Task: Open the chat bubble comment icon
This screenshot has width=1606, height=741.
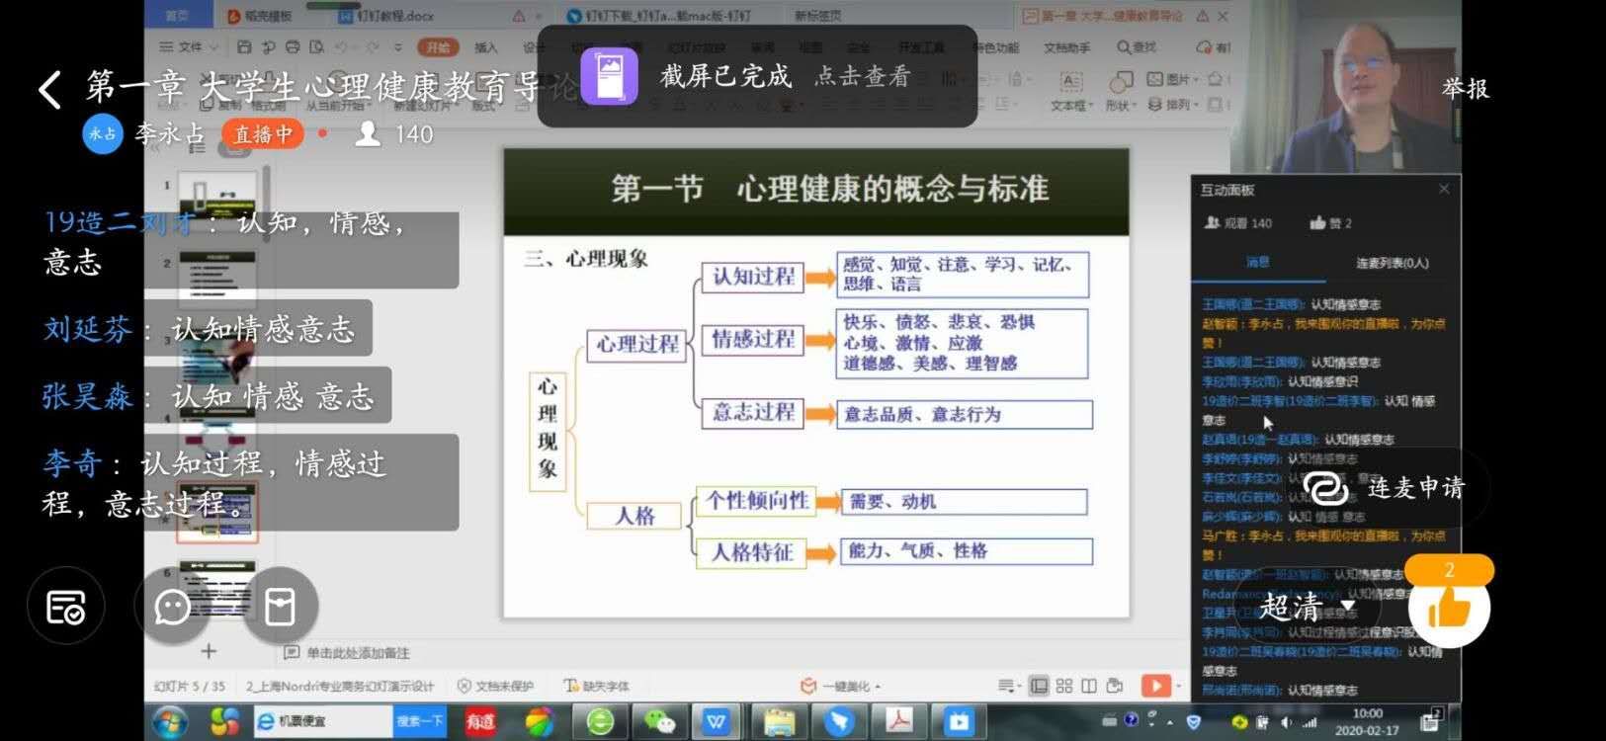Action: [172, 607]
